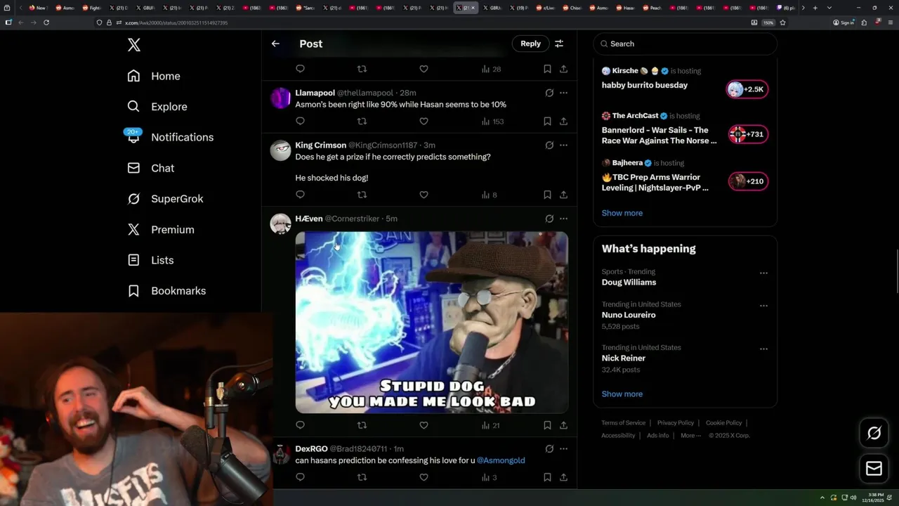Bookmark HÆven's post
The width and height of the screenshot is (899, 506).
(547, 425)
